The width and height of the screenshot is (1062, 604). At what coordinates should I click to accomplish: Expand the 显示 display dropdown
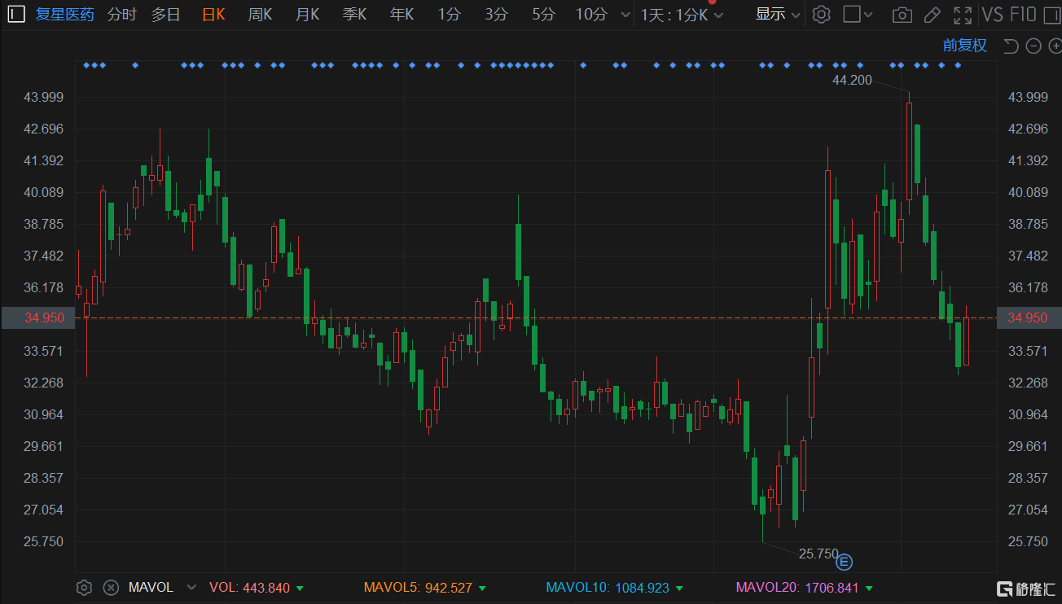777,15
